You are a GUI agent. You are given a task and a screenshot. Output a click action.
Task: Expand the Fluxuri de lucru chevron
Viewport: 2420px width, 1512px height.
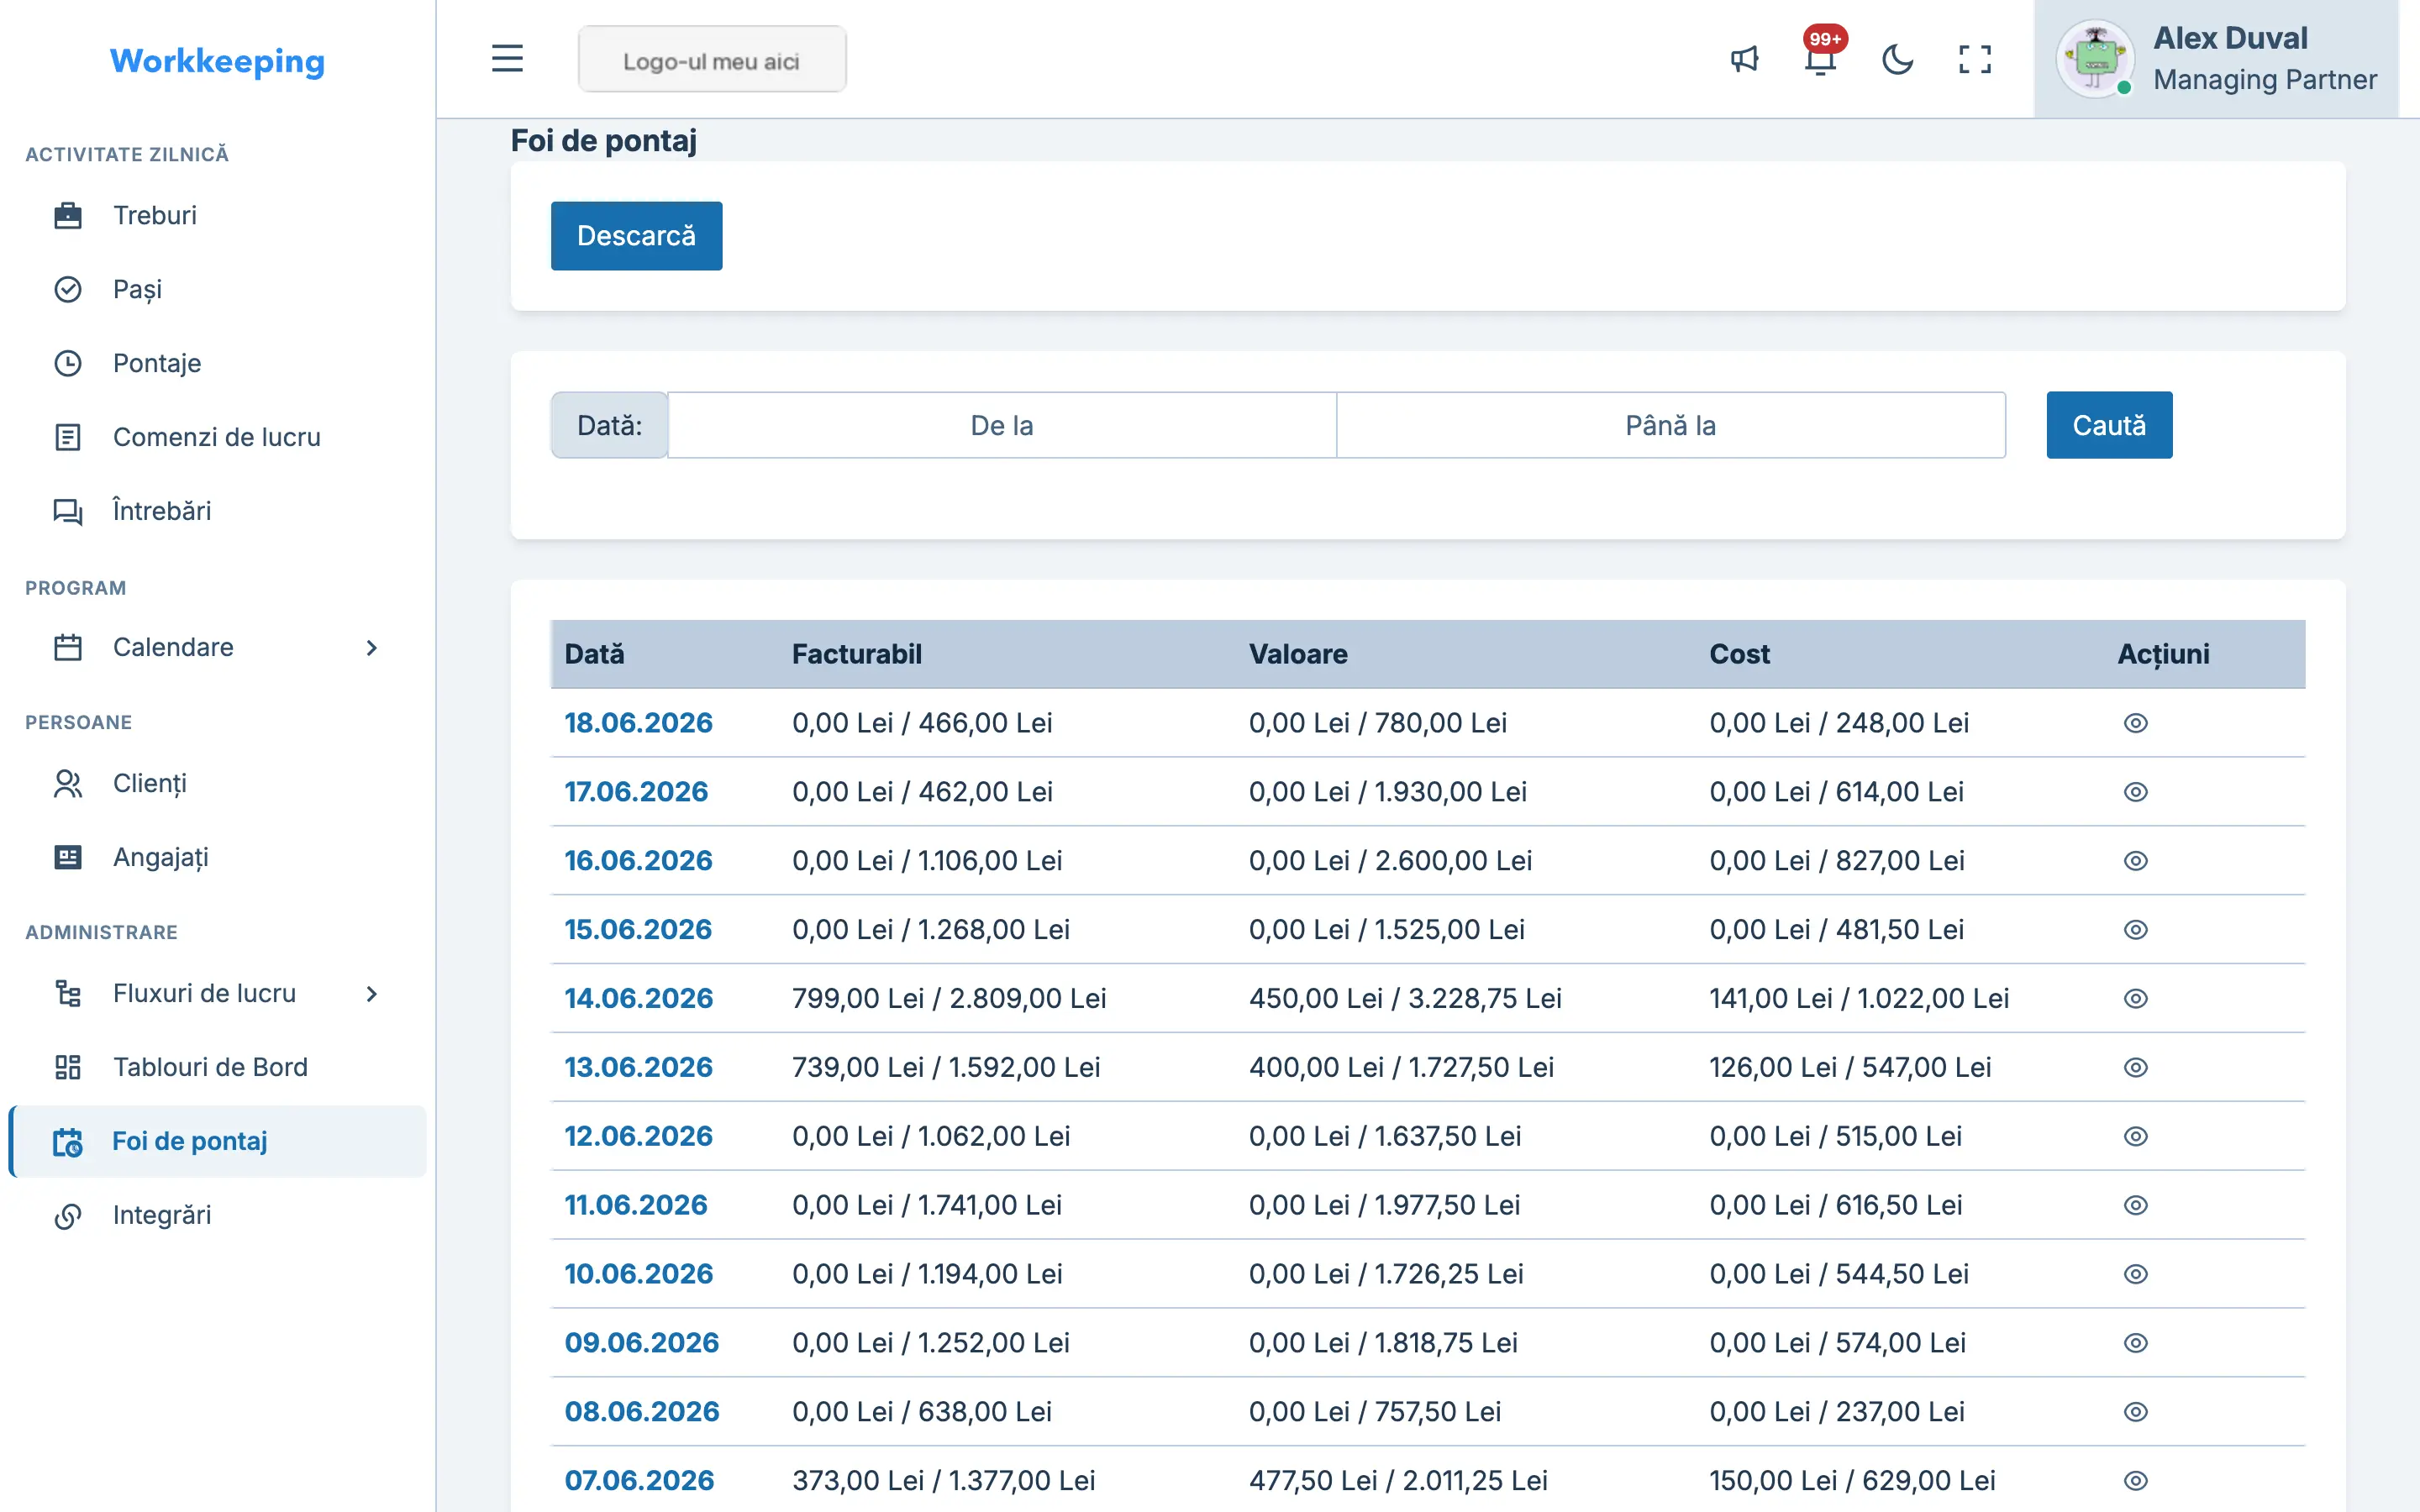click(372, 993)
